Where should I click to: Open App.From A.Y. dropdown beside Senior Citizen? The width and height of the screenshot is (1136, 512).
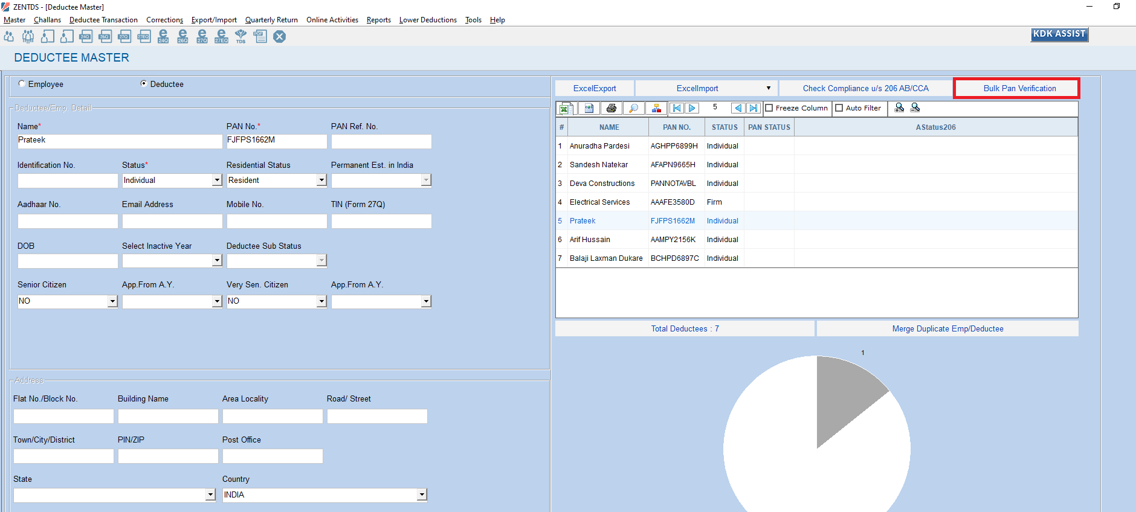click(x=217, y=301)
